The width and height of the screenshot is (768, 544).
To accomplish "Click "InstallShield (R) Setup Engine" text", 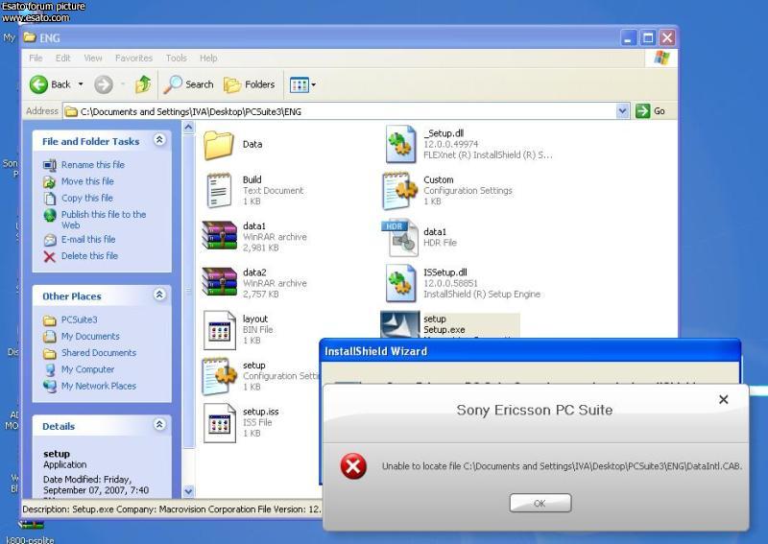I will 482,295.
